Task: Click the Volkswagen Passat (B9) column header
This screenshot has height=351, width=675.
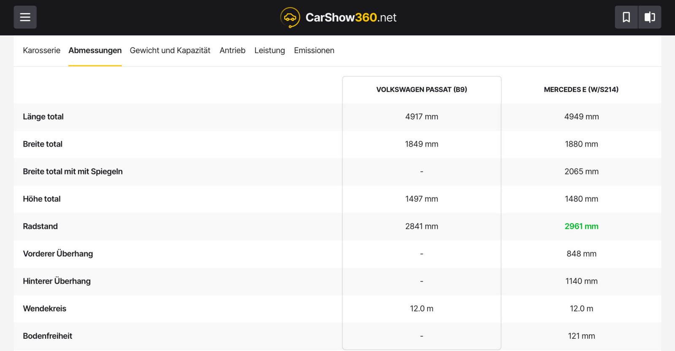Action: pyautogui.click(x=422, y=90)
